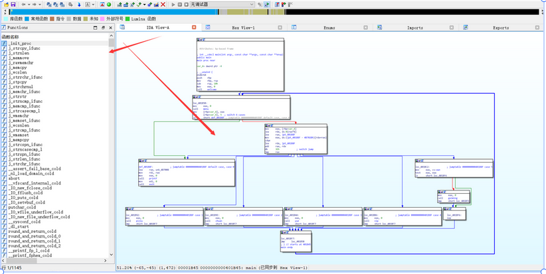Switch to the Hex View-1 tab
Viewport: 546px width, 274px height.
coord(243,28)
